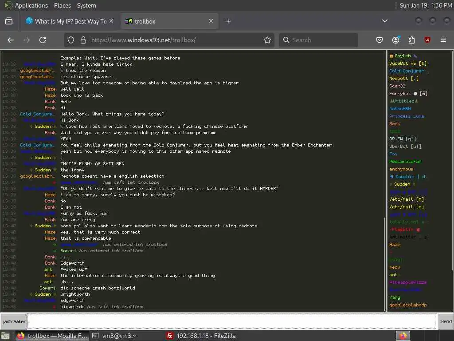Reload the trollbox page

click(x=43, y=40)
